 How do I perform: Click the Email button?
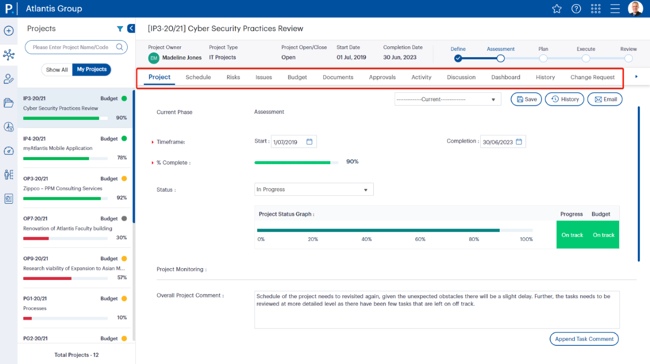605,99
